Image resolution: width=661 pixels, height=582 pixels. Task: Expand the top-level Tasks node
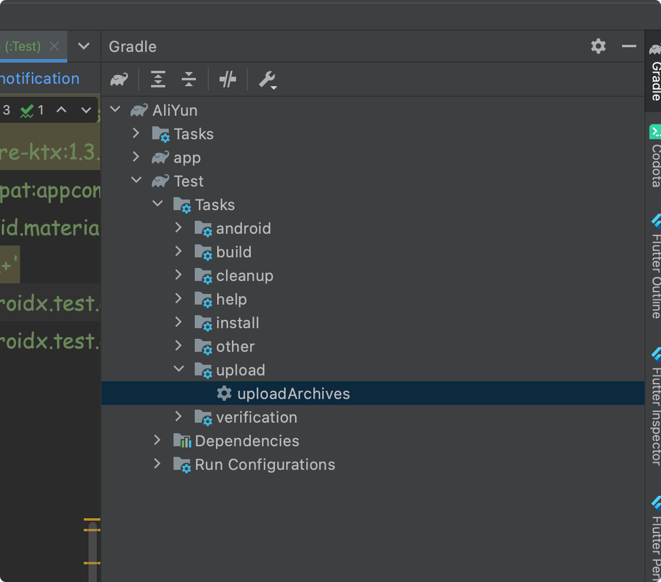click(x=136, y=133)
